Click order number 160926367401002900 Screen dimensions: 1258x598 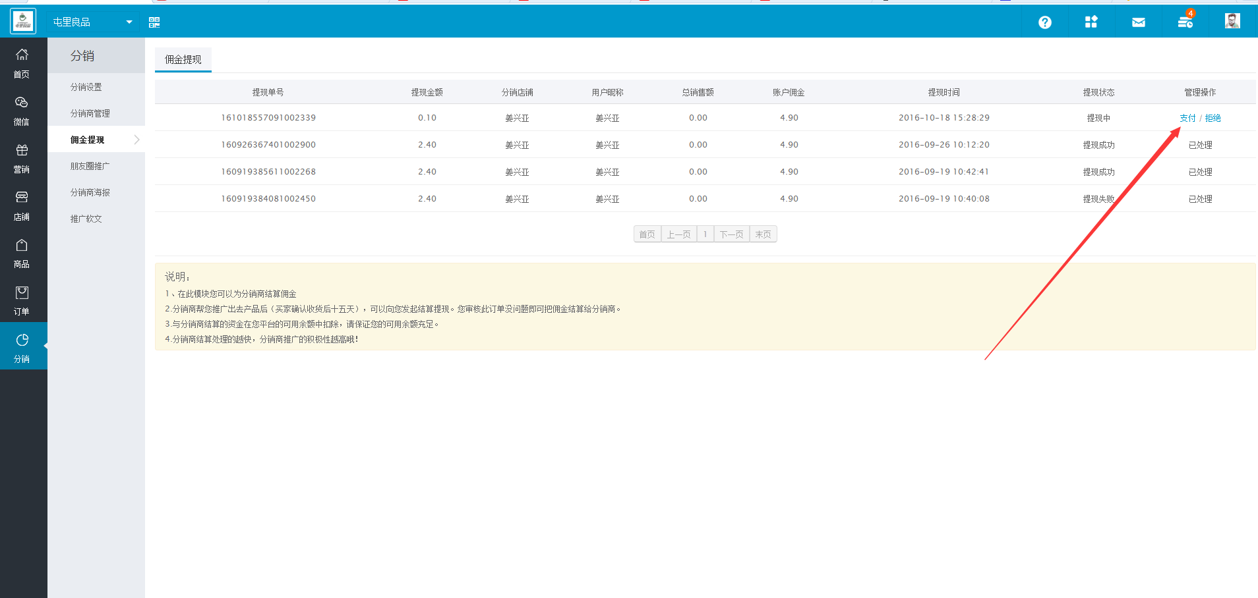tap(268, 145)
